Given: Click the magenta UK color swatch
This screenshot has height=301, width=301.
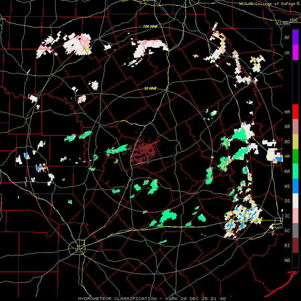Looking at the screenshot, I should click(x=295, y=53).
